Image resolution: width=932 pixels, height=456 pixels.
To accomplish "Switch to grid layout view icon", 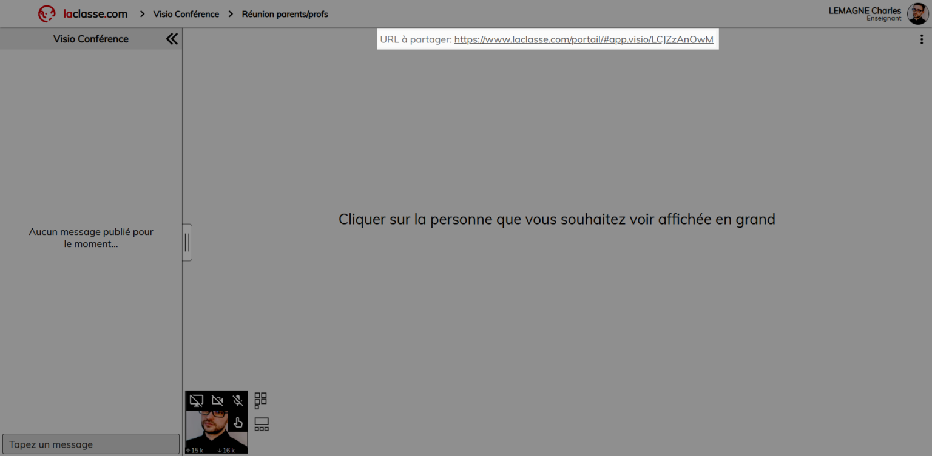I will pos(261,400).
